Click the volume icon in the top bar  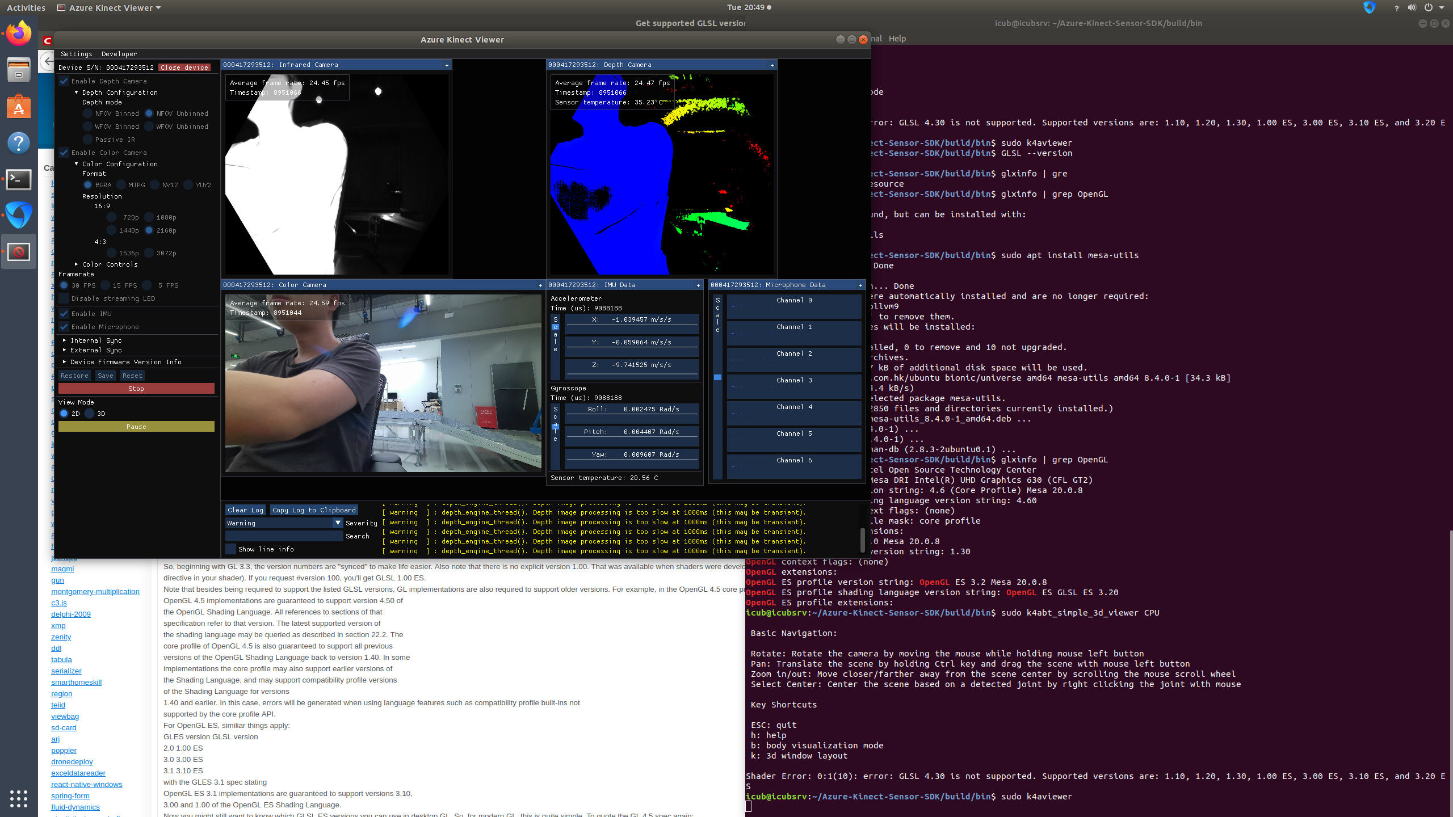tap(1412, 7)
